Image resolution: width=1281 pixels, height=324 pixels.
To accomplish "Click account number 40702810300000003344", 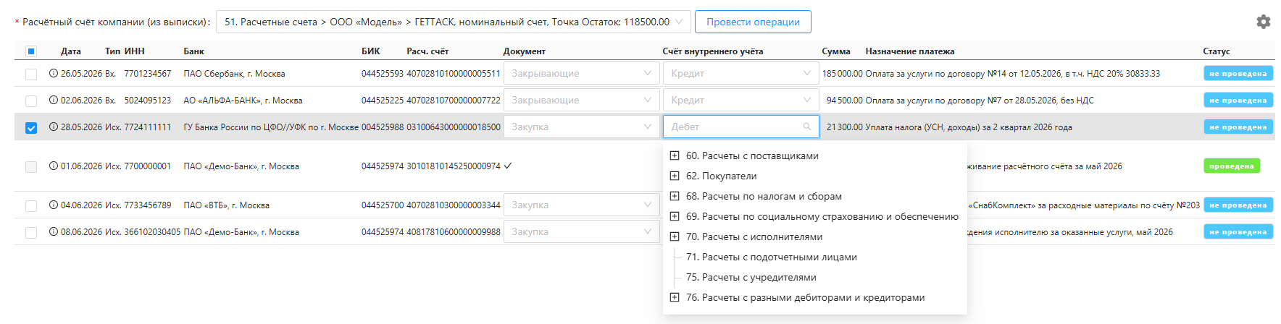I will [x=454, y=205].
